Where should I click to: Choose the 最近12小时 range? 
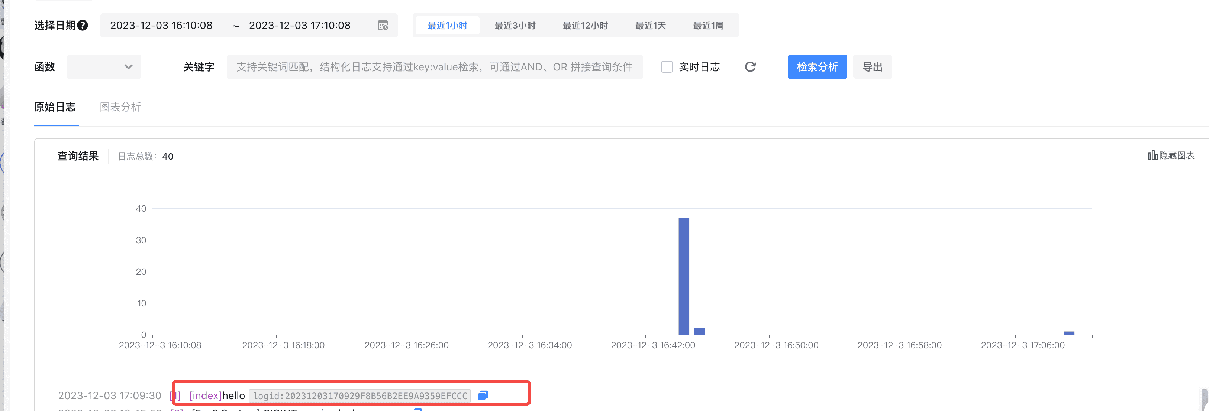point(585,25)
